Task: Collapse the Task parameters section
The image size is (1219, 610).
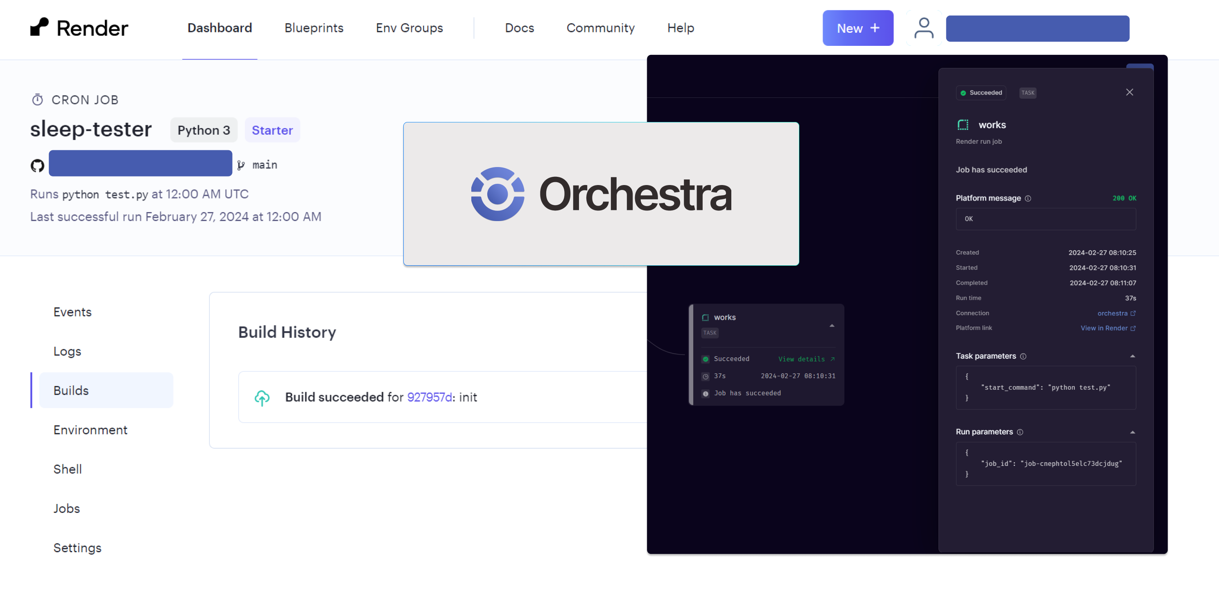Action: click(1133, 356)
